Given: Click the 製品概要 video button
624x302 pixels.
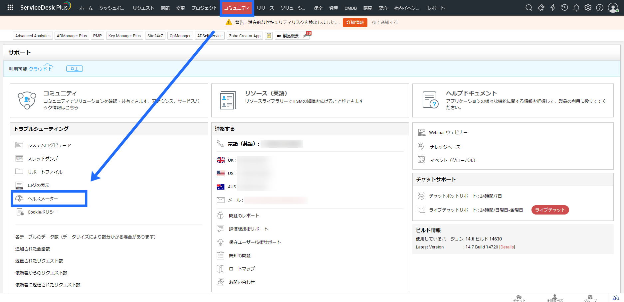Looking at the screenshot, I should (x=288, y=36).
